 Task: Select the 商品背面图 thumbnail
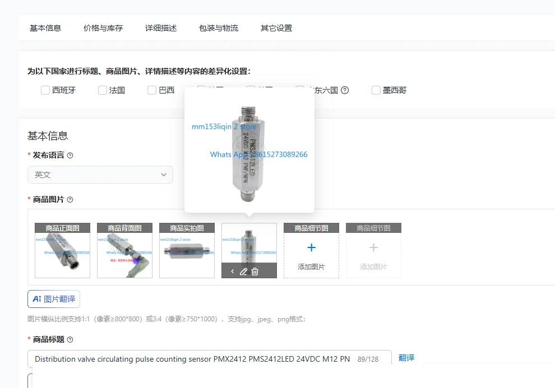point(124,250)
